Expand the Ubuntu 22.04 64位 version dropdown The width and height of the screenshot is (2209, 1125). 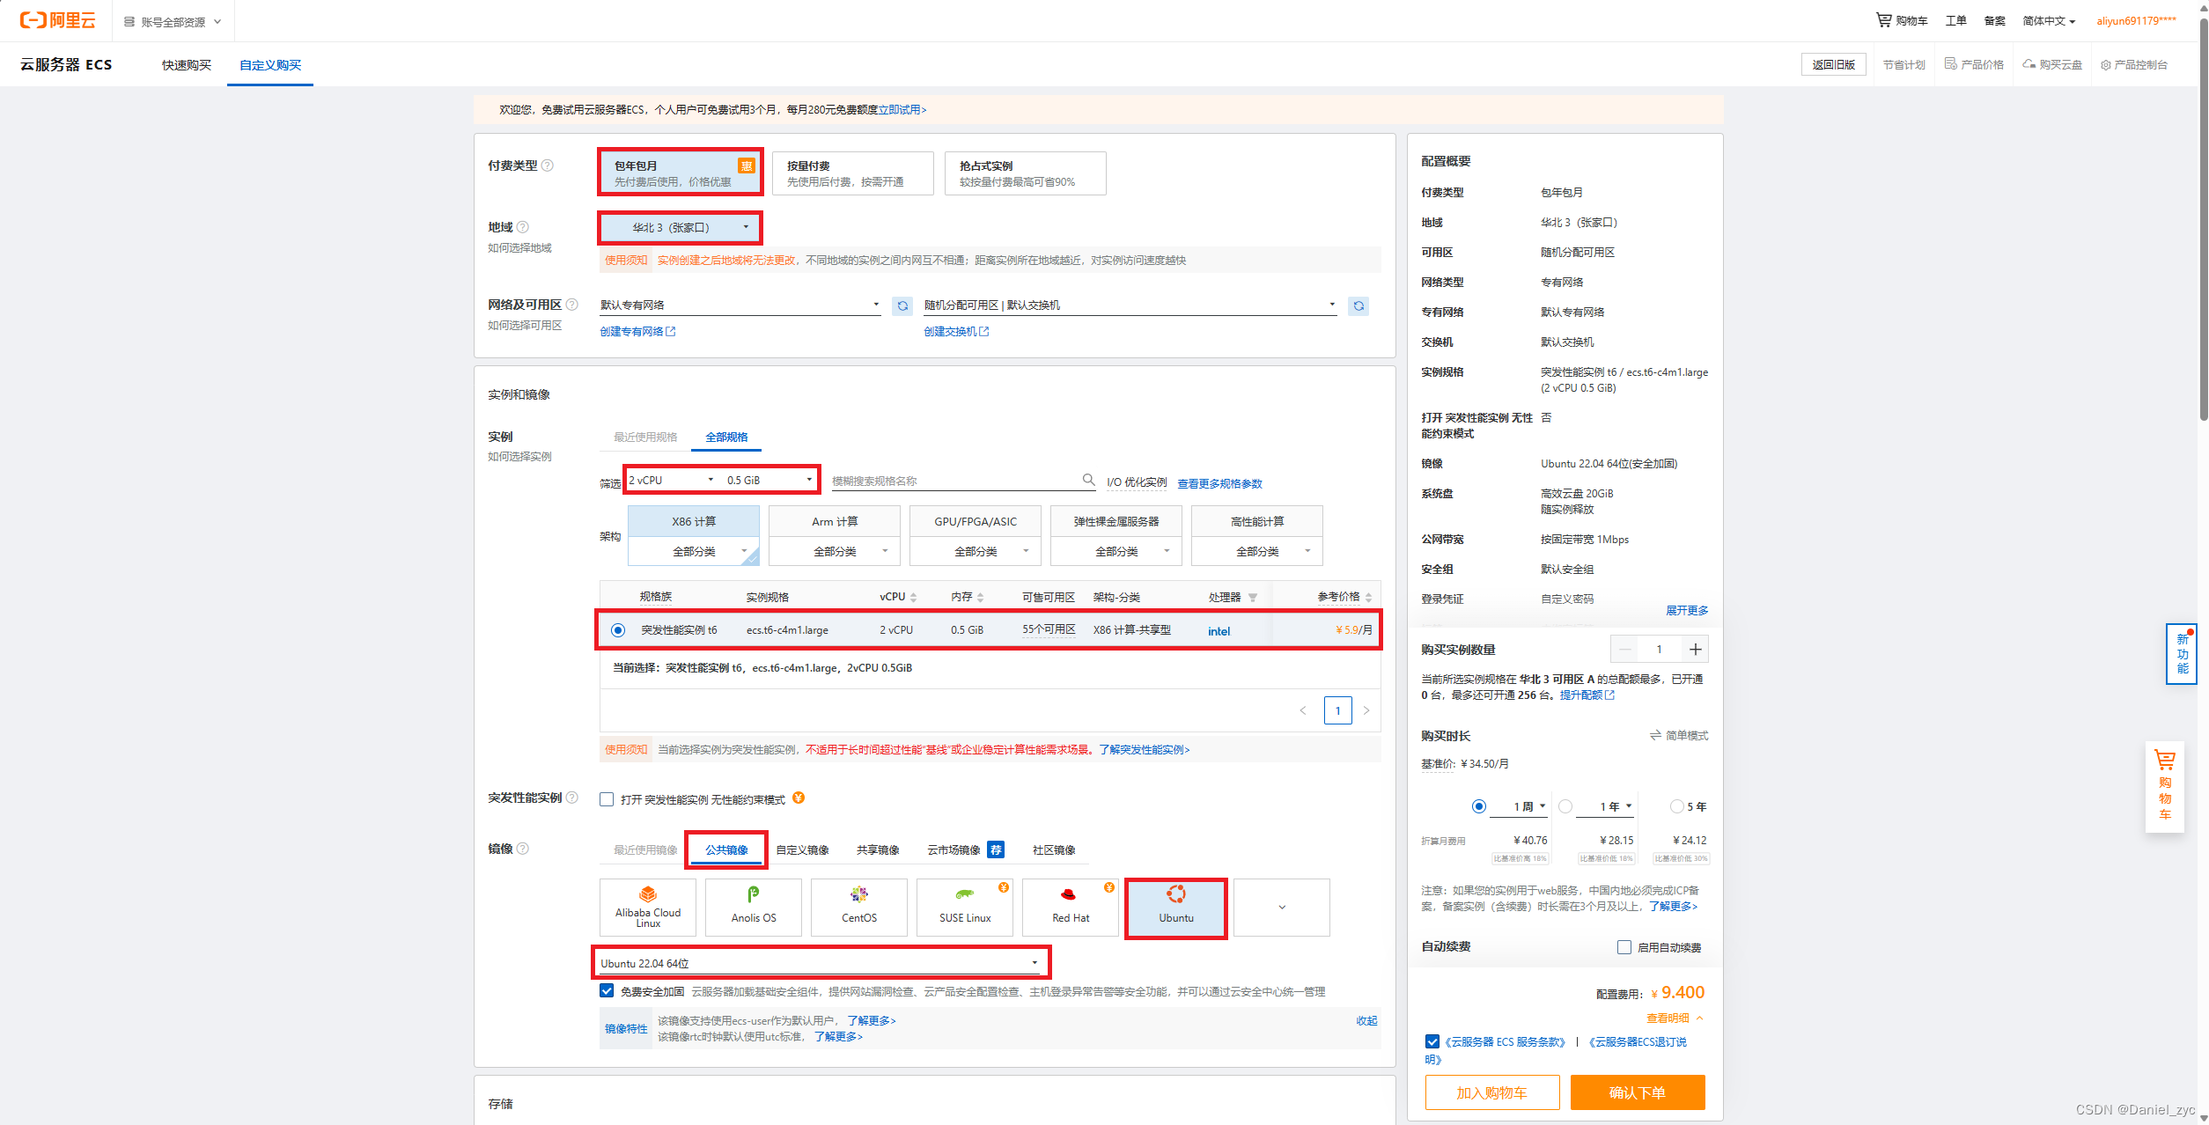819,963
